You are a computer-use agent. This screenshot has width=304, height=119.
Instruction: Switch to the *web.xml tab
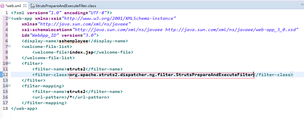pos(13,6)
